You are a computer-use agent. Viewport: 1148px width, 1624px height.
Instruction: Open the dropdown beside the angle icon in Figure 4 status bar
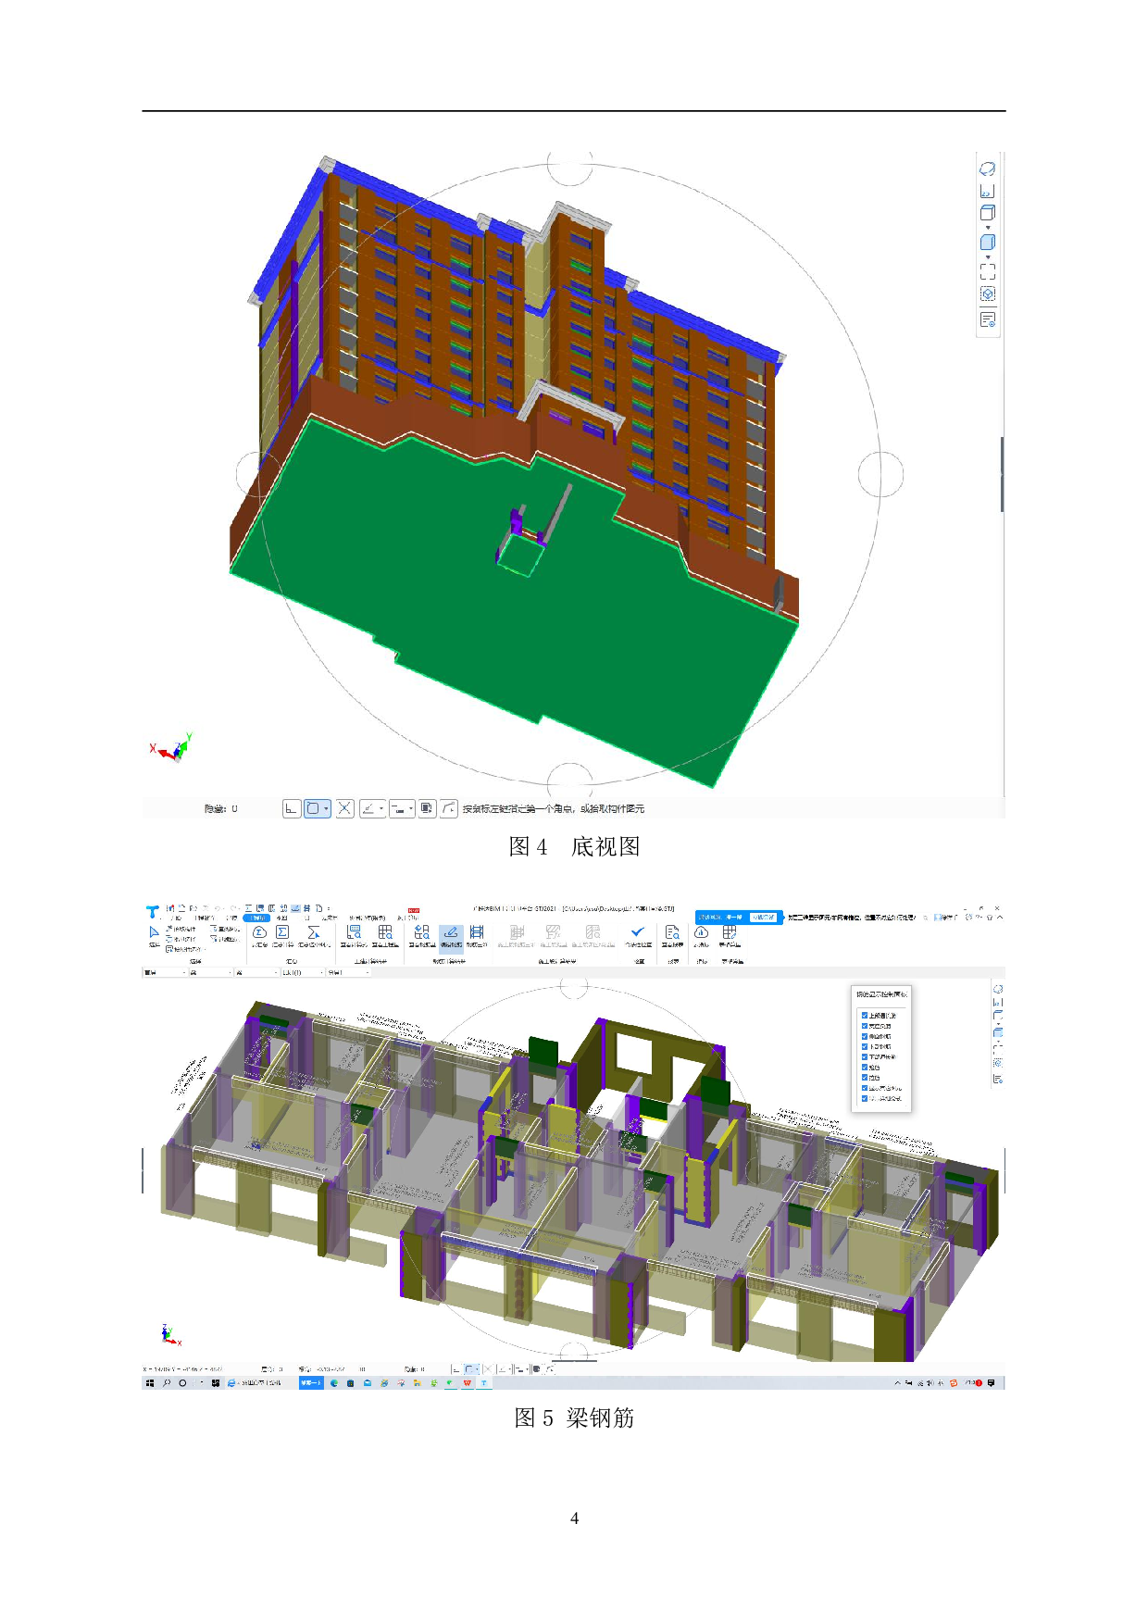[x=381, y=808]
